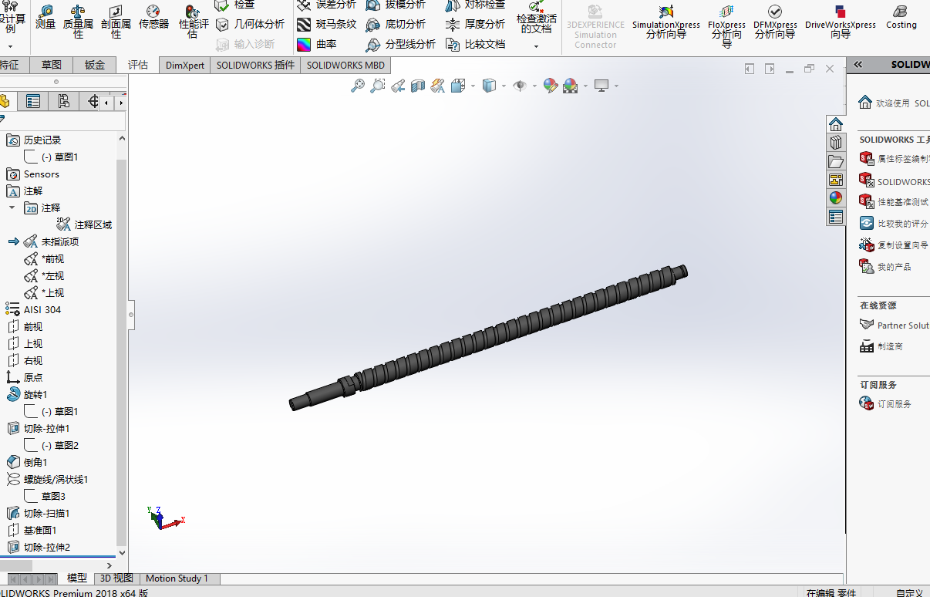Open Display Style dropdown arrow
Screen dimensions: 930x597
[x=504, y=86]
